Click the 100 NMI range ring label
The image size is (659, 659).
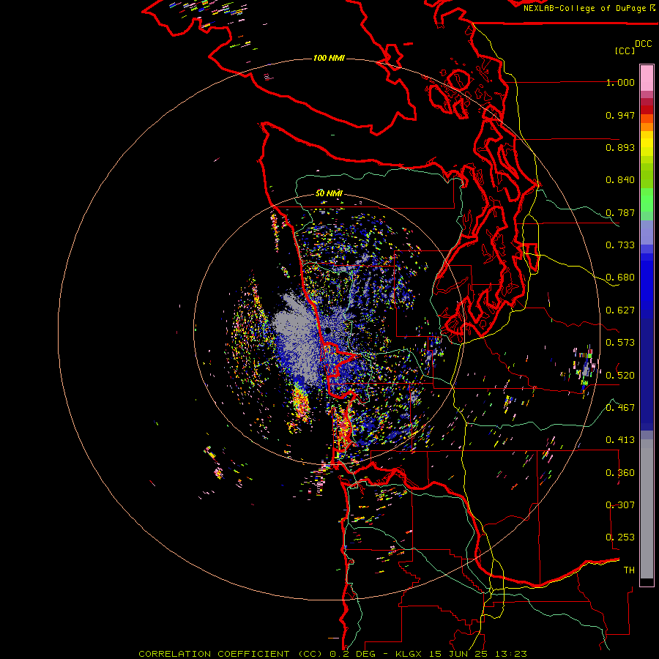329,58
